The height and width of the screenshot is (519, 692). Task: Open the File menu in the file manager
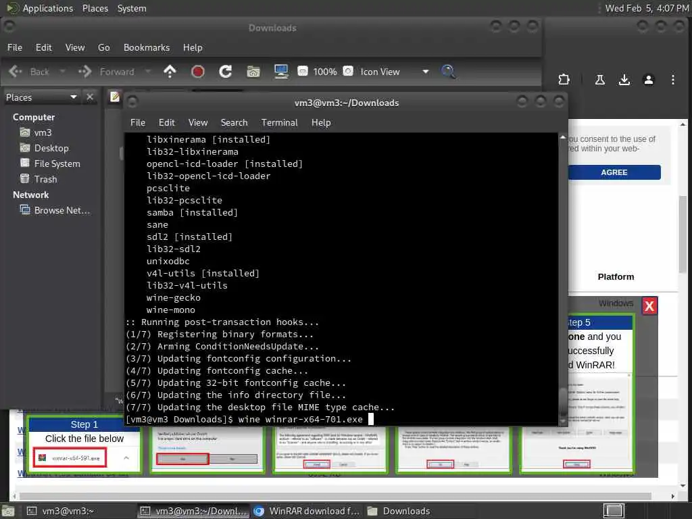click(x=15, y=48)
